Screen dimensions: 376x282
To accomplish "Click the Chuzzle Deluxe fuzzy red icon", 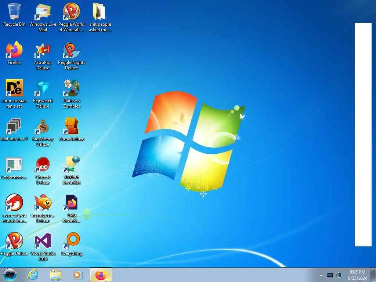I will coord(43,165).
